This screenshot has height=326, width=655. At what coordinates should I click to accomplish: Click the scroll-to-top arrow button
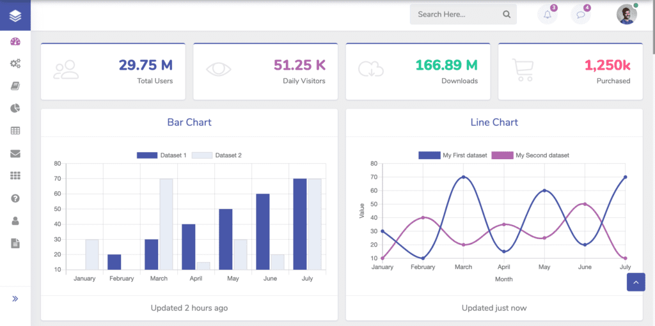pos(636,282)
